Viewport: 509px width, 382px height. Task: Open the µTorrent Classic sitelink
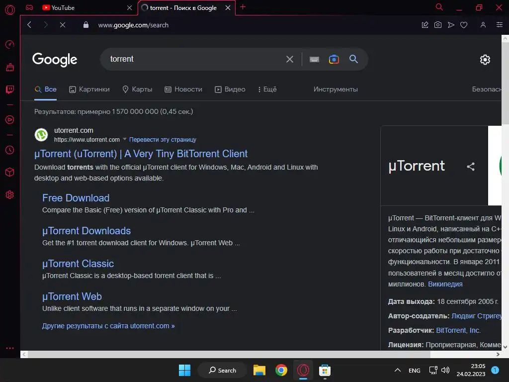[x=78, y=264]
